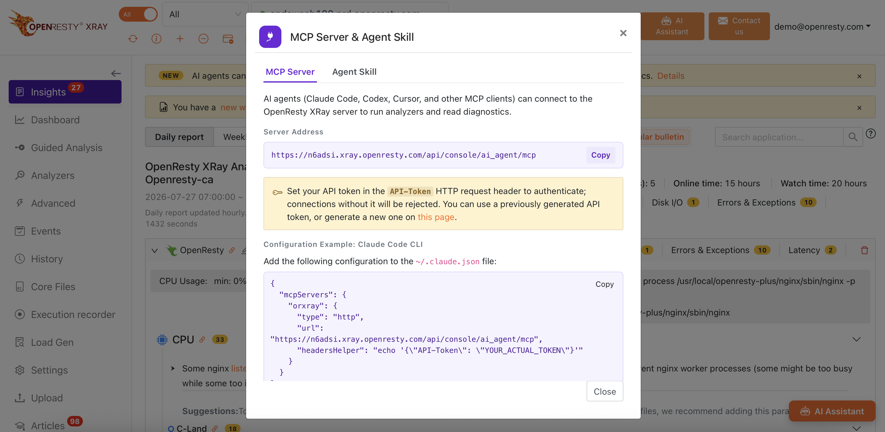Viewport: 885px width, 432px height.
Task: Click the Contact us button
Action: [739, 26]
